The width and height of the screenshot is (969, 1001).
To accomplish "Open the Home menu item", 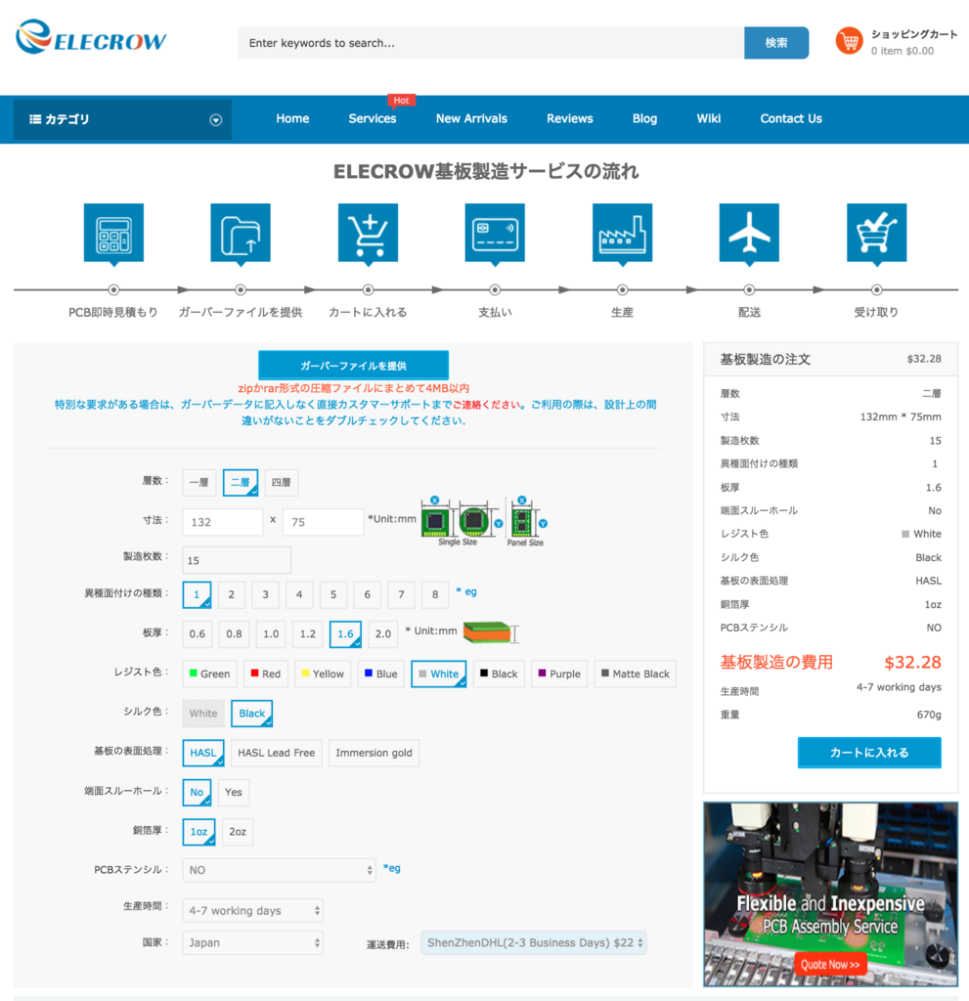I will click(x=292, y=118).
